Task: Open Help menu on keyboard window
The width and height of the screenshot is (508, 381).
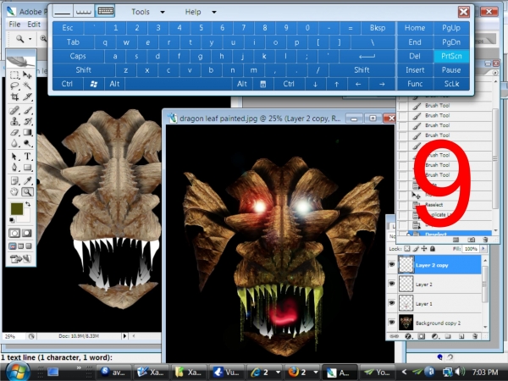Action: tap(193, 12)
